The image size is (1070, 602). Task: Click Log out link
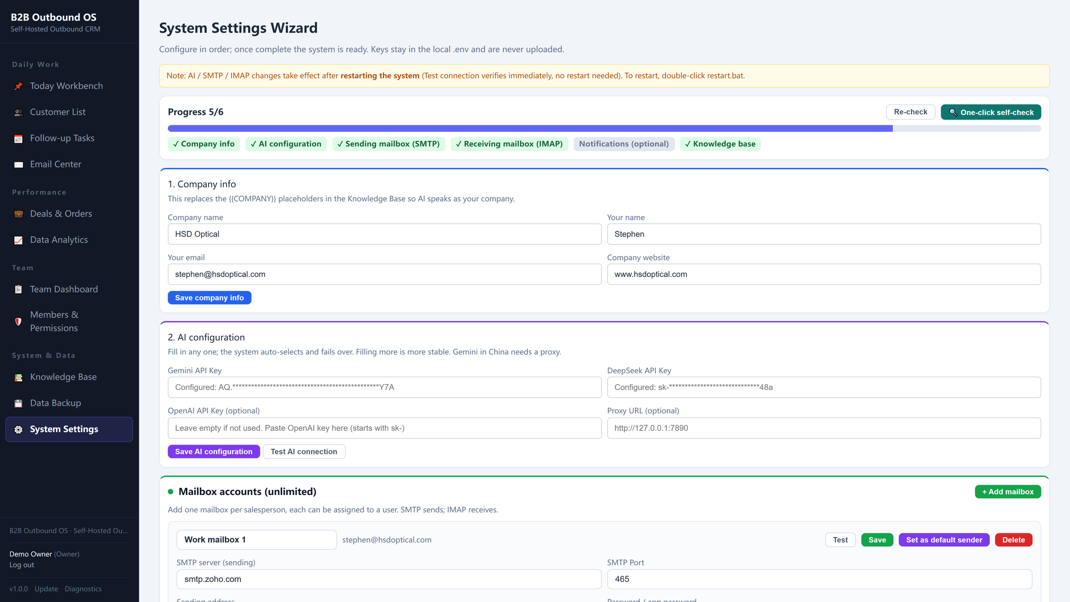click(x=22, y=565)
